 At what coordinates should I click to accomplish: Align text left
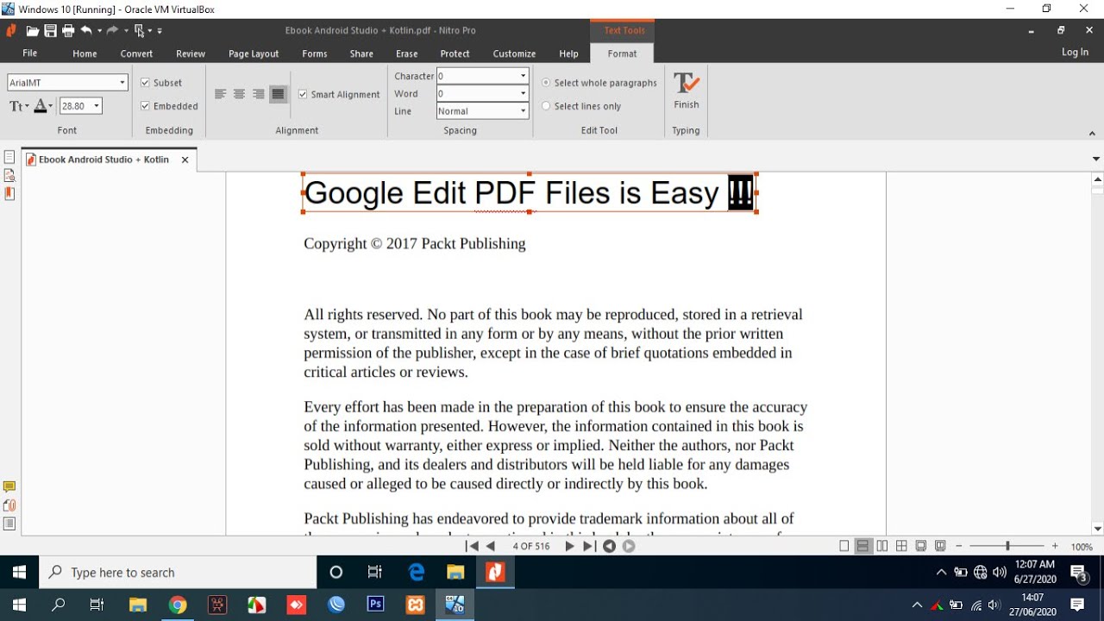click(220, 94)
